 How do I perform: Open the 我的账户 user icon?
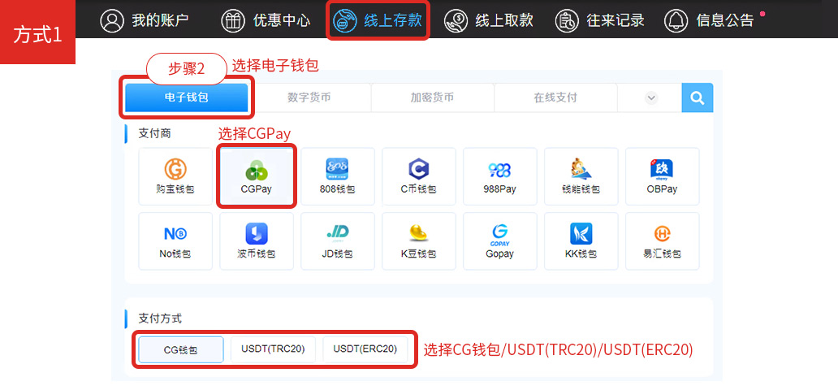point(112,21)
